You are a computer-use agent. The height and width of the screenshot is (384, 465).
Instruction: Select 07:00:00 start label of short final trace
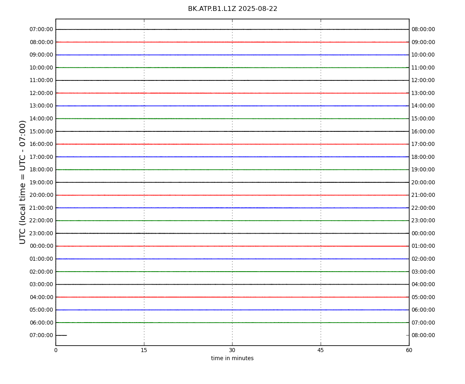pyautogui.click(x=42, y=335)
